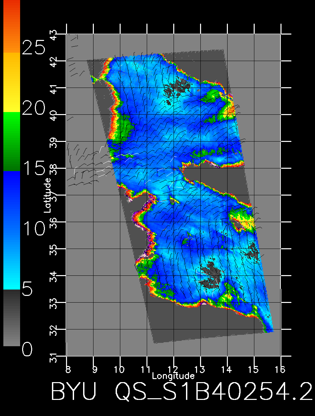Click latitude tick label 43
Screen dimensions: 315x416
click(54, 36)
